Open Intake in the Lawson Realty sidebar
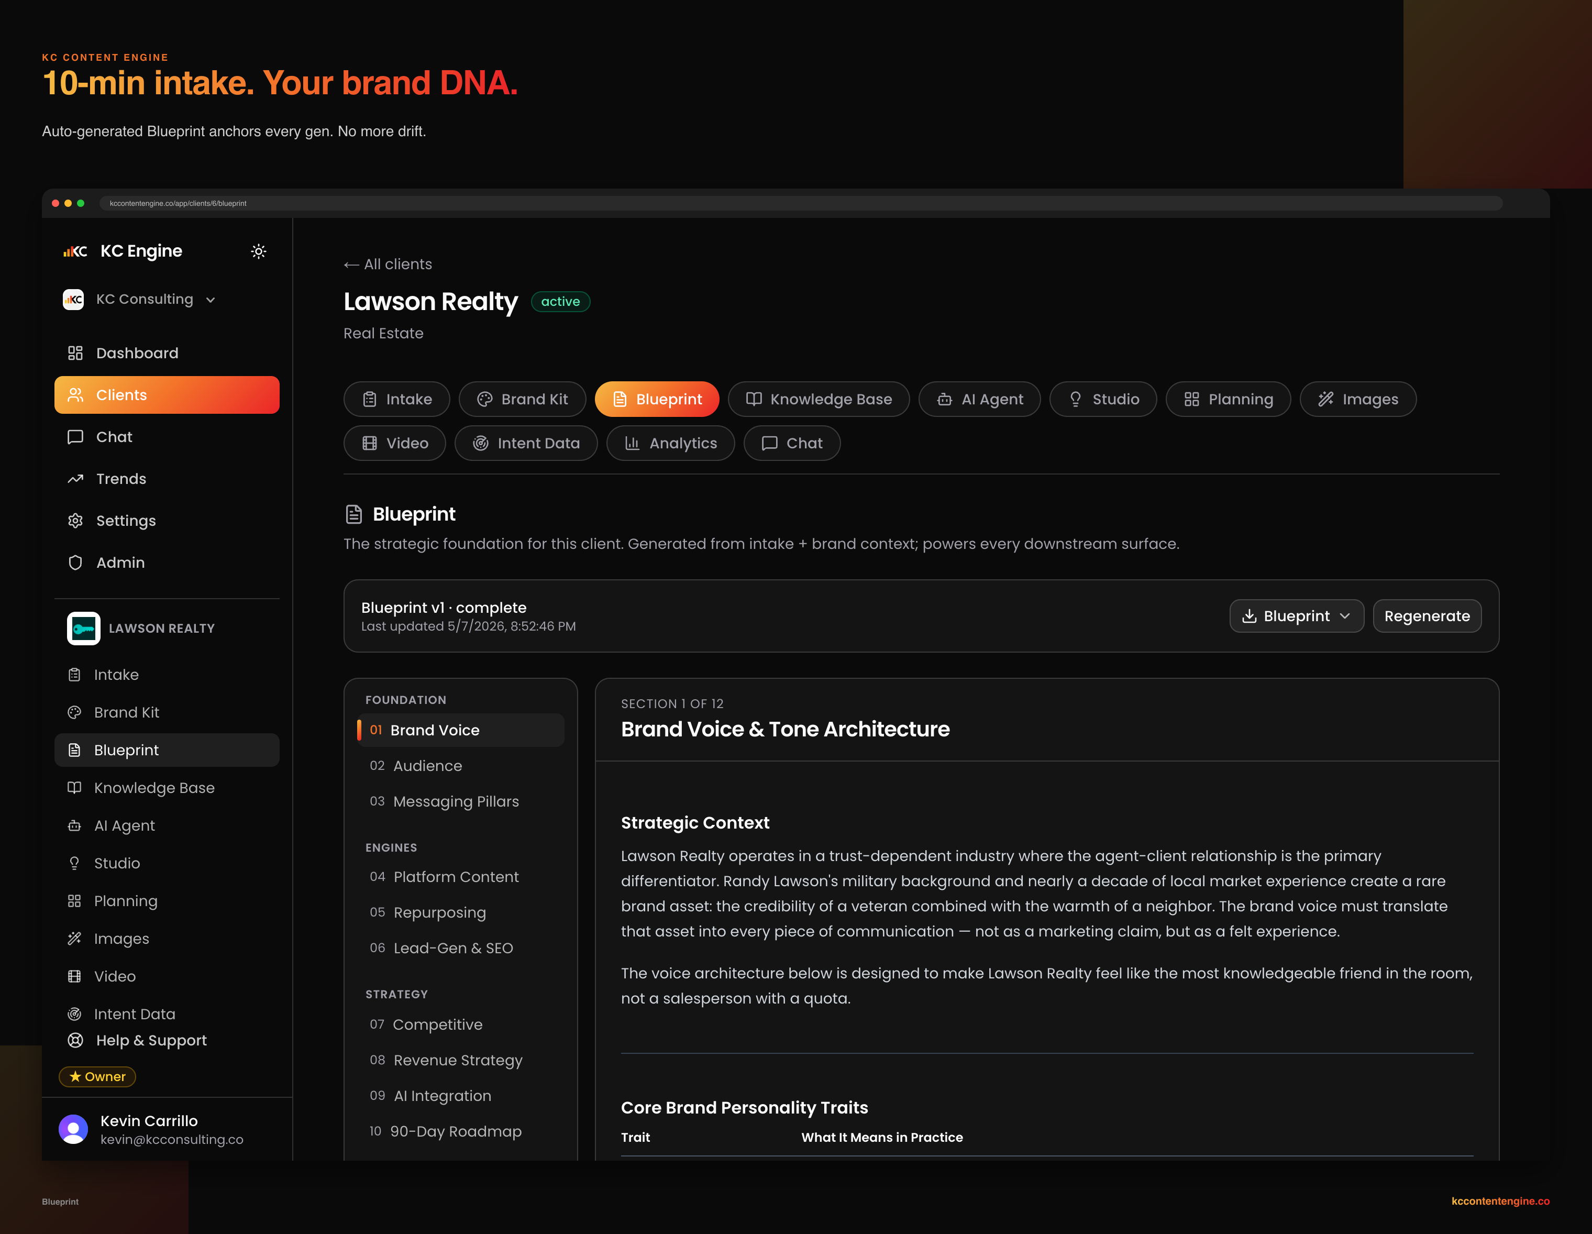Image resolution: width=1592 pixels, height=1234 pixels. 167,675
